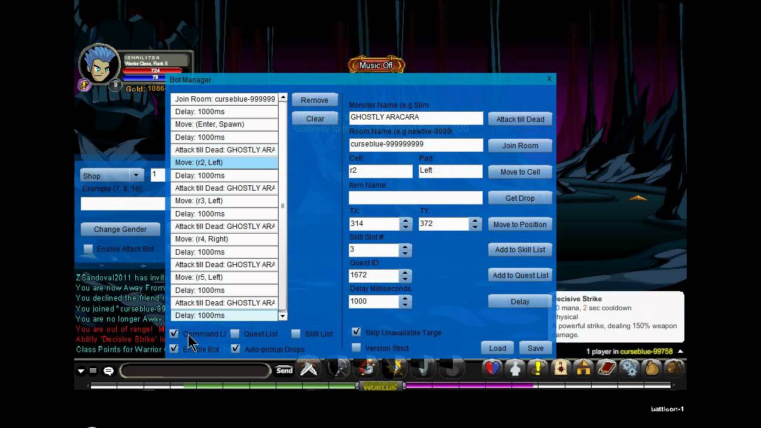Click the sixth greyed-out skill slot
The image size is (761, 428).
(452, 369)
